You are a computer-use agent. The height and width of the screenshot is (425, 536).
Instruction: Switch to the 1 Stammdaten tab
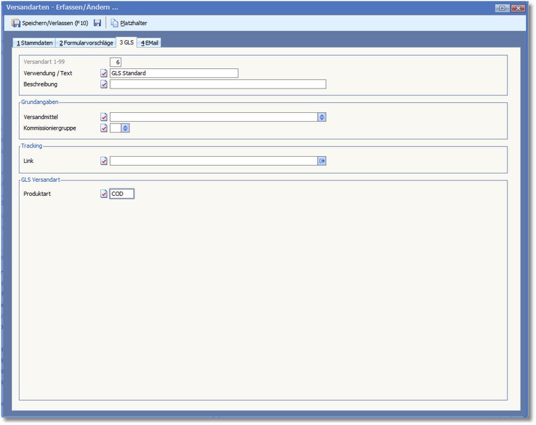(35, 43)
